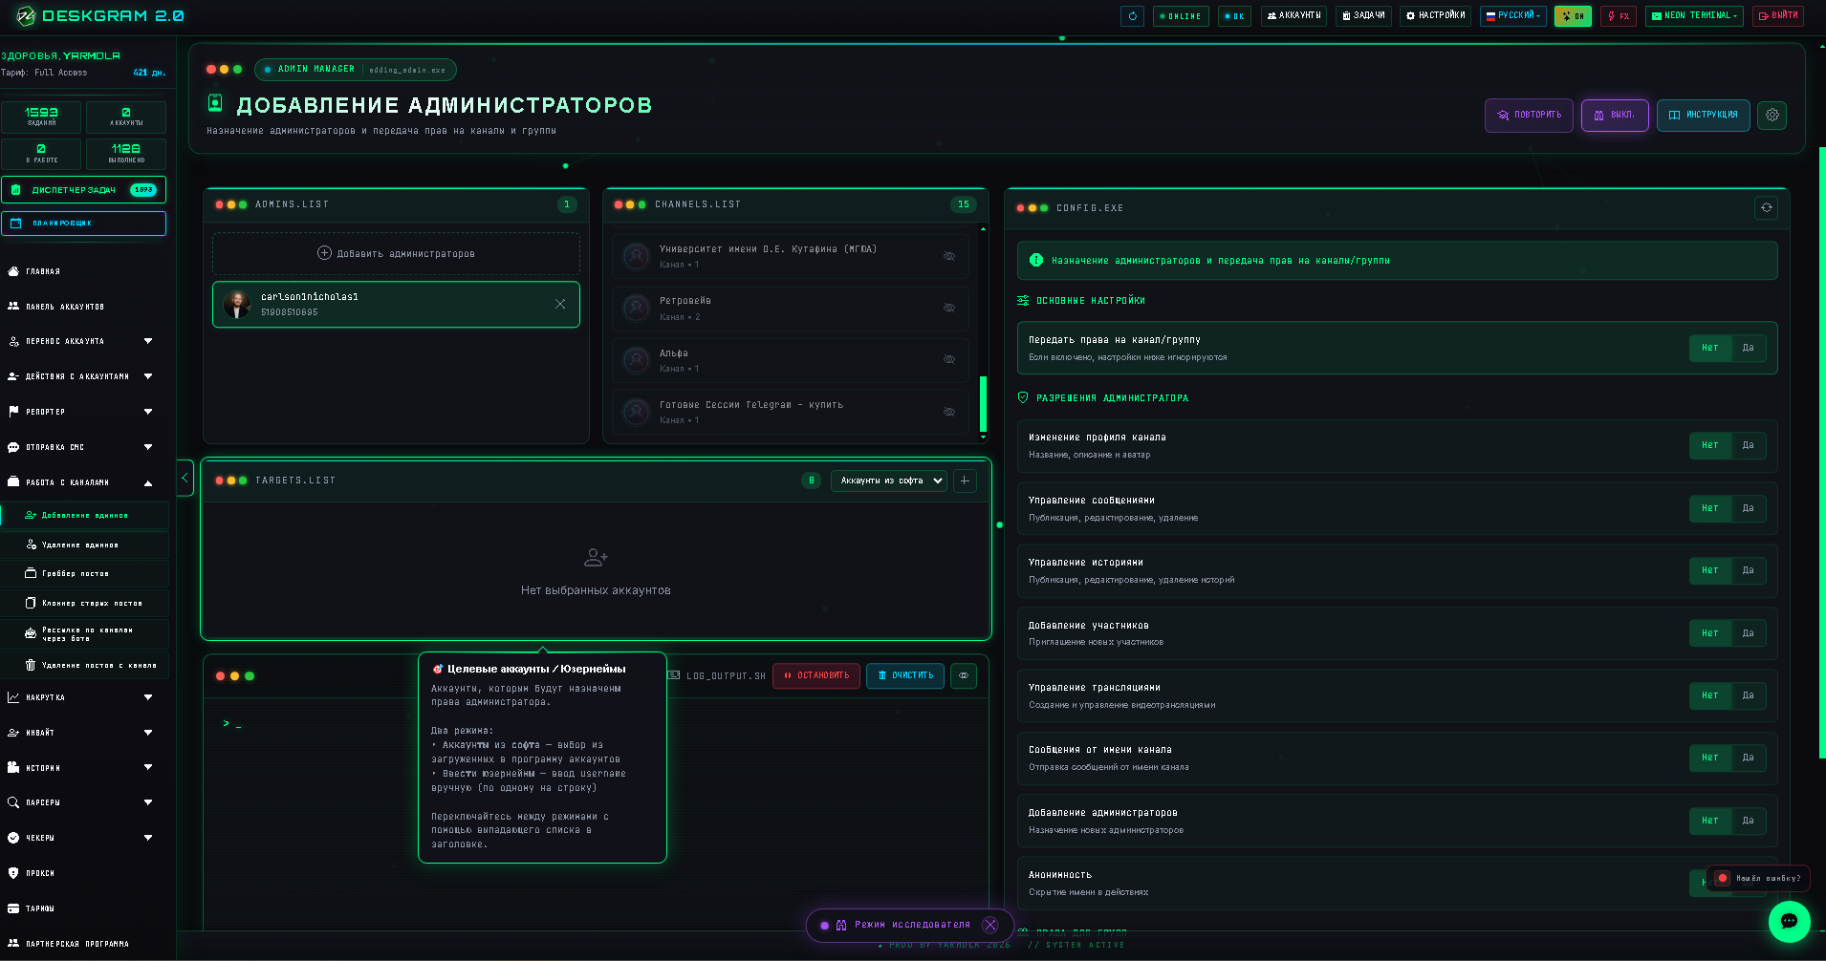The width and height of the screenshot is (1826, 961).
Task: Toggle visibility of Альфа channel
Action: tap(949, 360)
